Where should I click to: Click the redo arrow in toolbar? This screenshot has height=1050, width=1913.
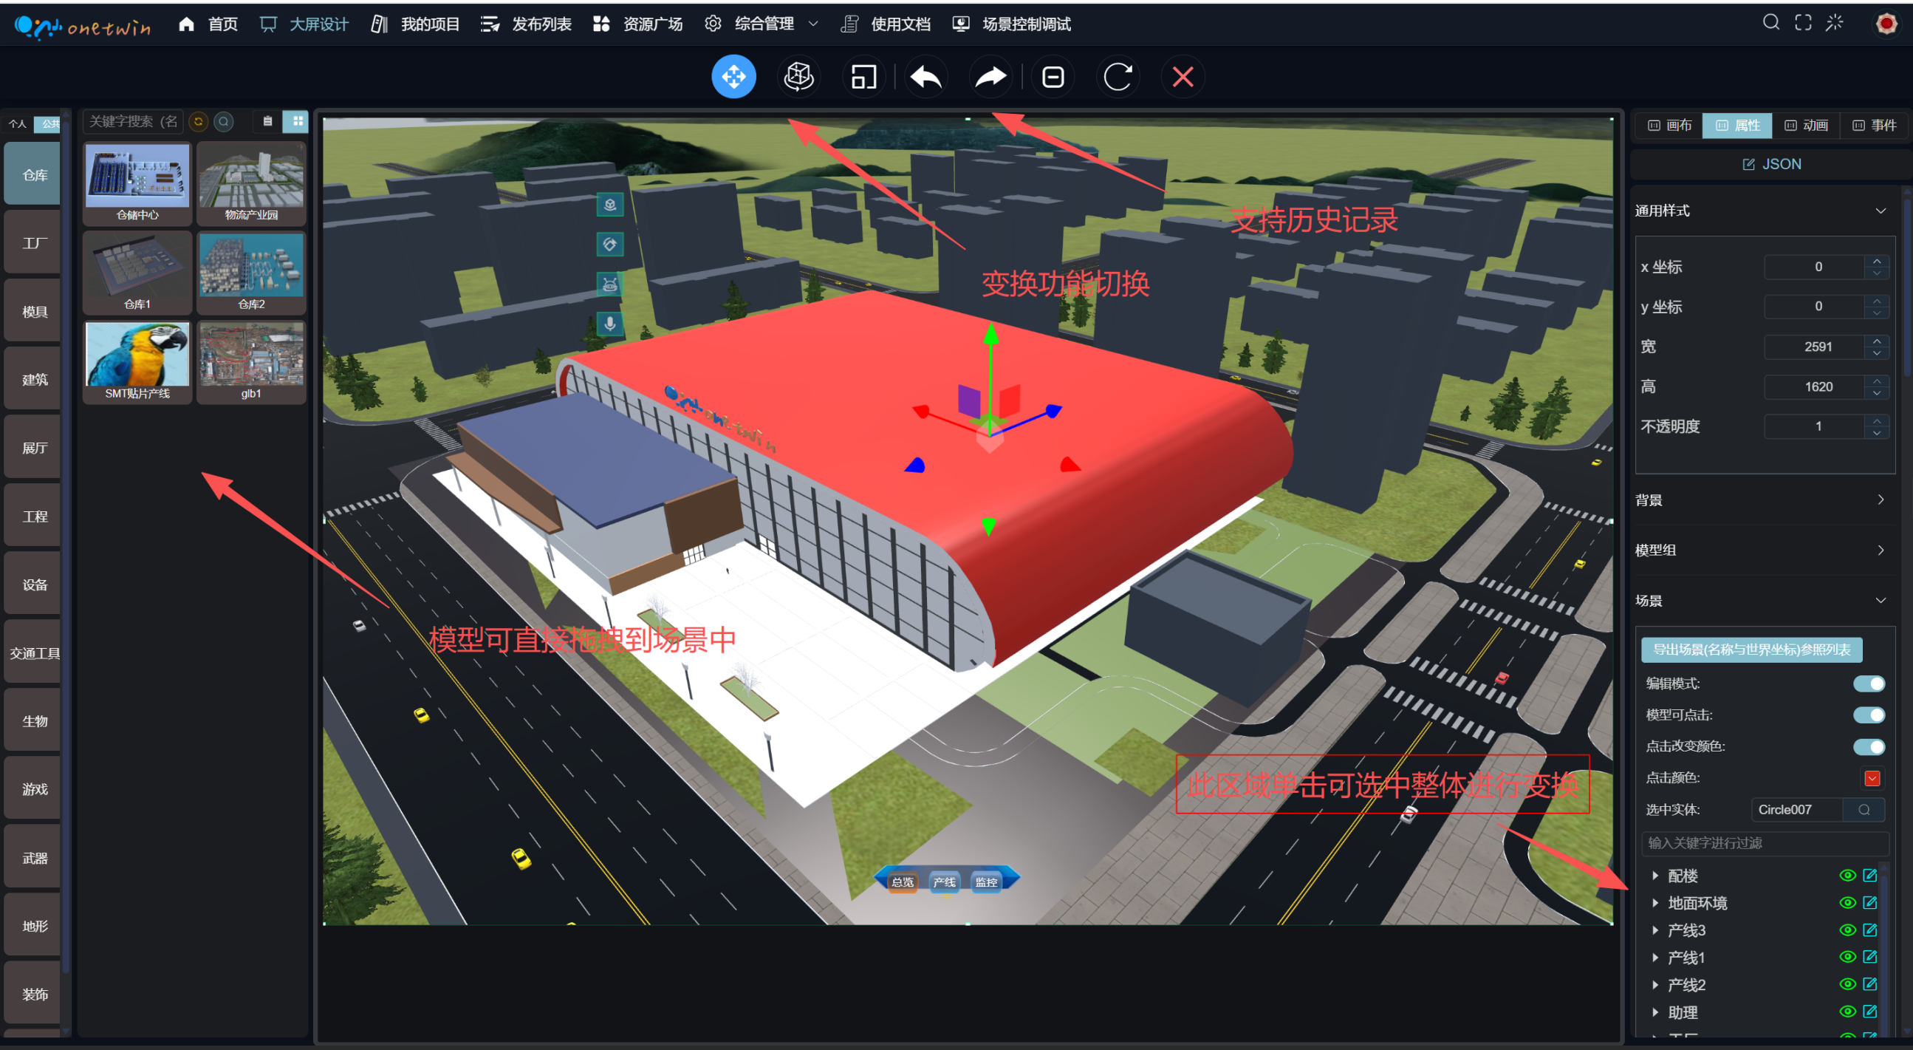pyautogui.click(x=990, y=77)
